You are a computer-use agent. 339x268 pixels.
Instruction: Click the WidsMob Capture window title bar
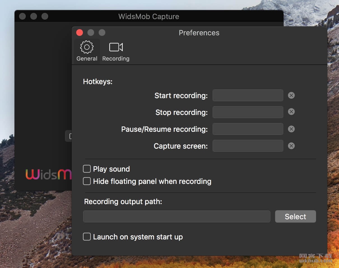pyautogui.click(x=149, y=16)
